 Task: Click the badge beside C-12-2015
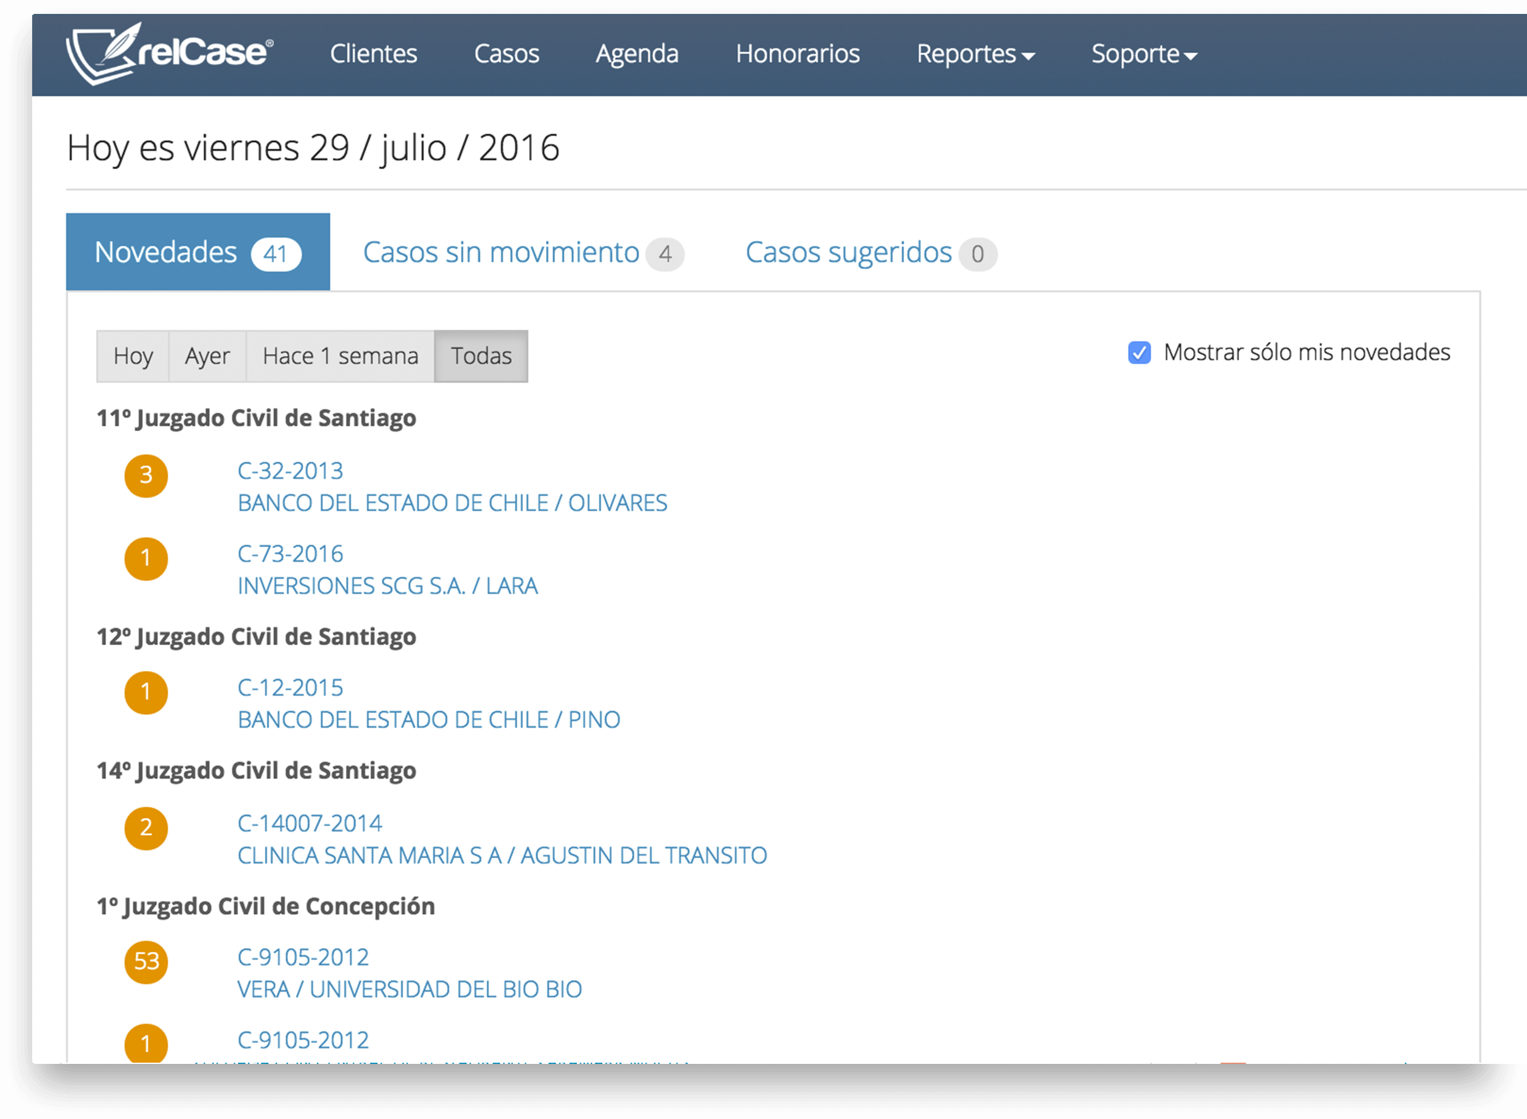pyautogui.click(x=145, y=692)
